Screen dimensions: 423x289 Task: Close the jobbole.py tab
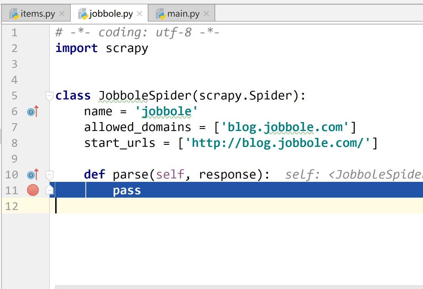tap(140, 14)
